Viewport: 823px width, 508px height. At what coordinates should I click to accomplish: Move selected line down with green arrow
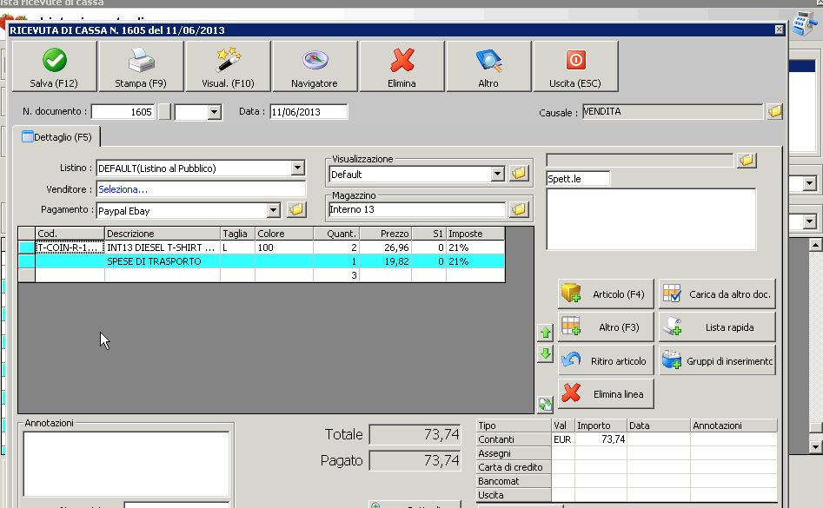pos(546,353)
